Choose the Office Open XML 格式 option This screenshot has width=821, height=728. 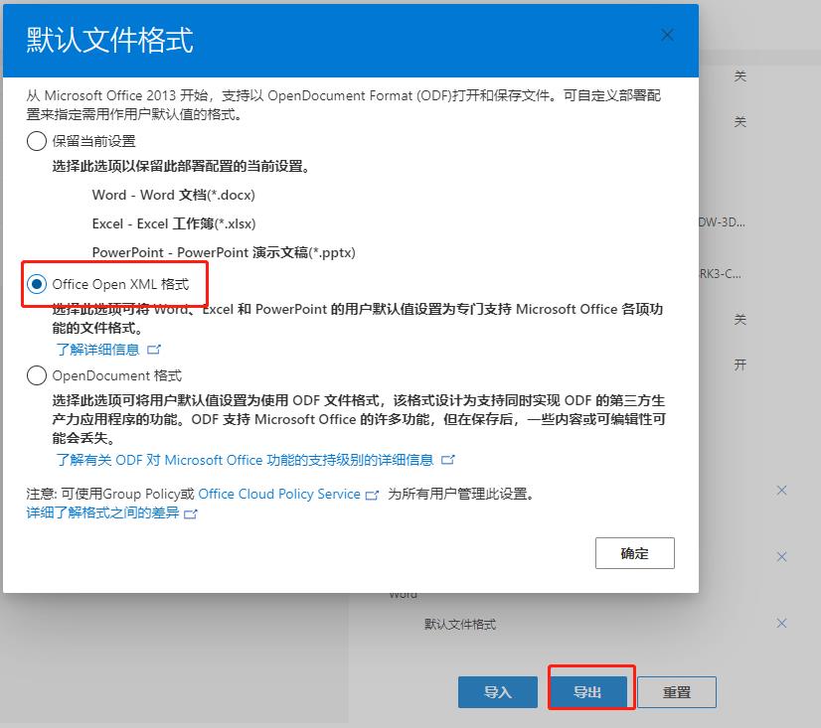(37, 284)
